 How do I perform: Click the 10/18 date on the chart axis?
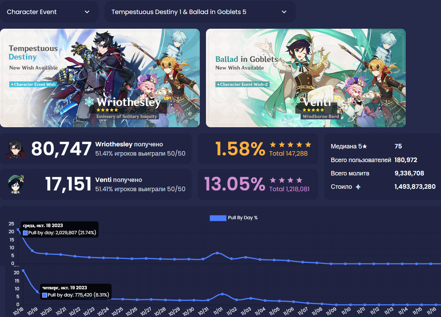coord(18,311)
